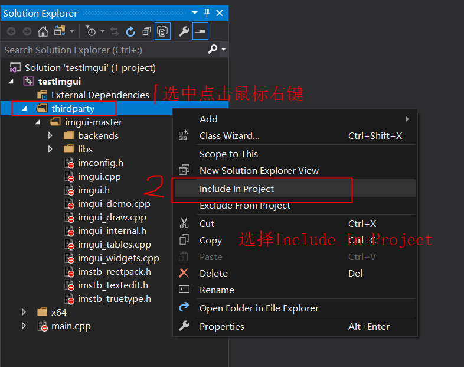Select main.cpp file

pyautogui.click(x=71, y=326)
